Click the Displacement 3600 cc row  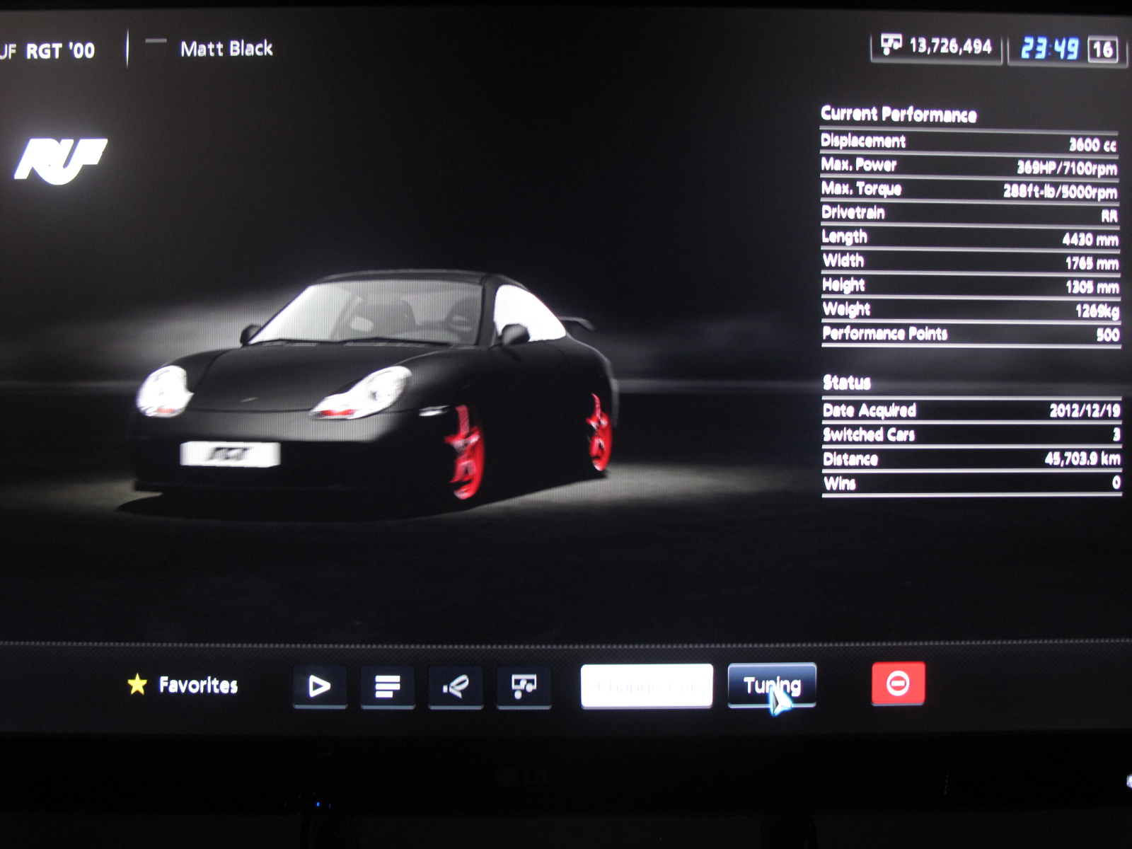[x=969, y=142]
